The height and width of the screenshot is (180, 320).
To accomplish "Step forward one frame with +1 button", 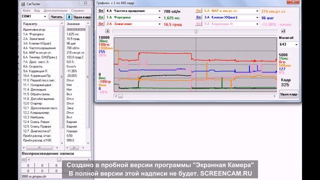I will (283, 31).
